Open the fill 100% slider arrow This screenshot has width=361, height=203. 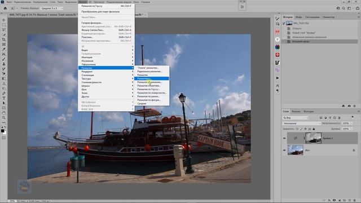point(351,129)
